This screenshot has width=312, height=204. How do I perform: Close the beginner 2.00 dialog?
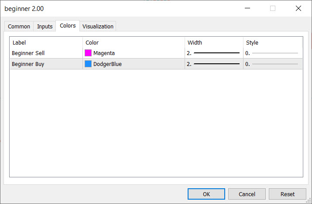coord(298,8)
